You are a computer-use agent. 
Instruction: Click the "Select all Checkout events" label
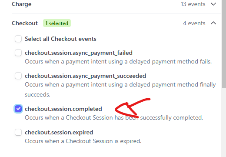[60, 39]
